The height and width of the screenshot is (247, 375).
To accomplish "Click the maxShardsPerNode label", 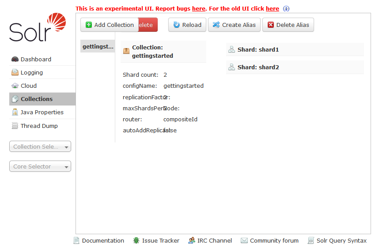I will pyautogui.click(x=151, y=108).
